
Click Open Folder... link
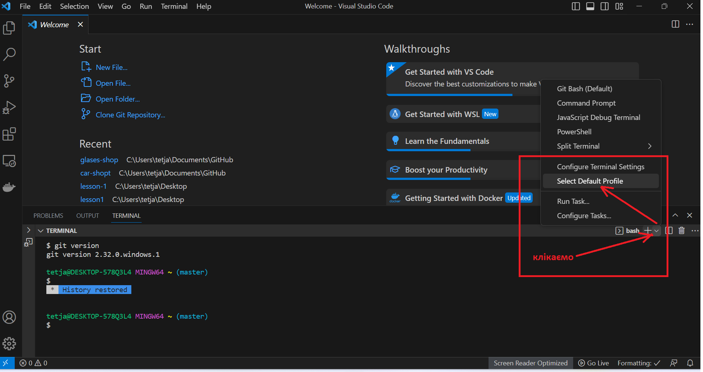(x=110, y=99)
